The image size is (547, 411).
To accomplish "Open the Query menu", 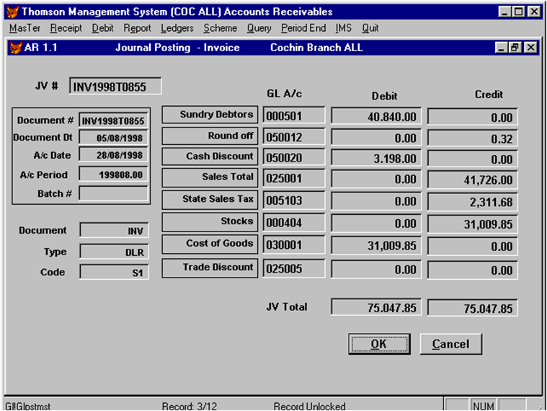I will 259,28.
